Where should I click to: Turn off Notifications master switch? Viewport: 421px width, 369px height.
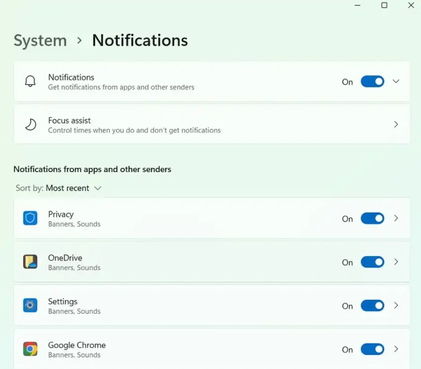point(372,81)
